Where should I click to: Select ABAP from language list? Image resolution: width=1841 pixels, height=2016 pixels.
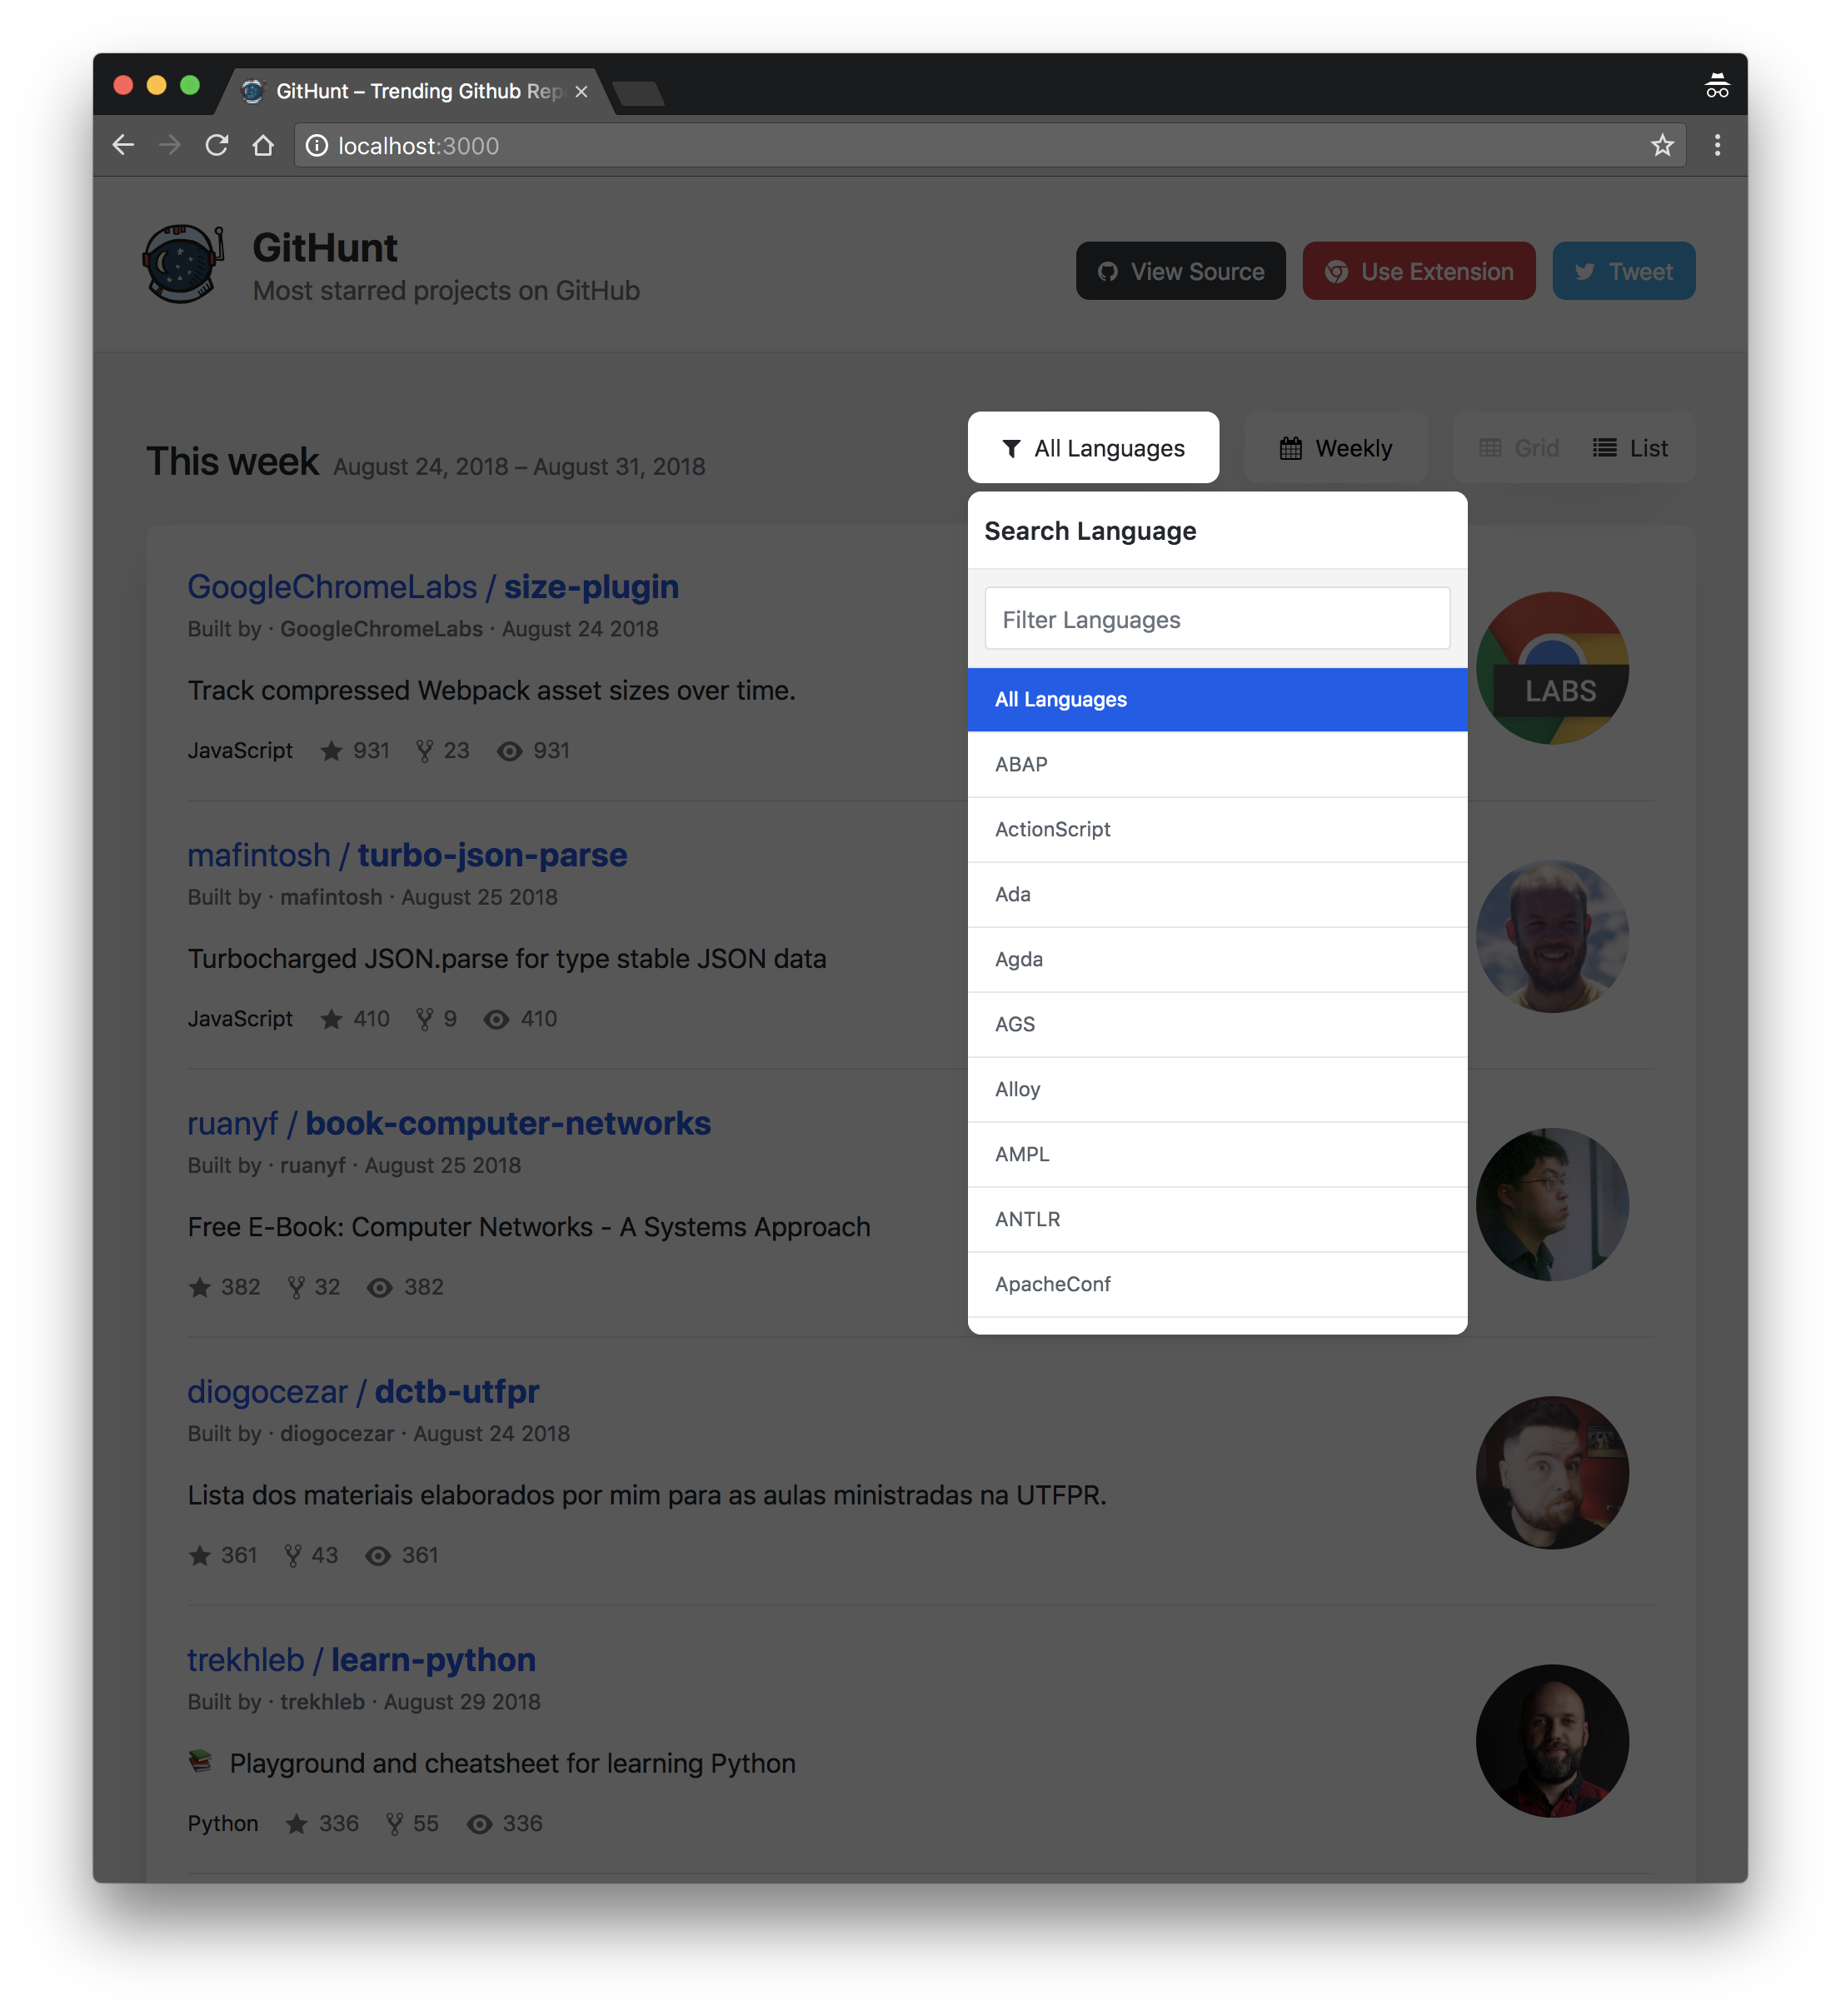click(x=1217, y=764)
